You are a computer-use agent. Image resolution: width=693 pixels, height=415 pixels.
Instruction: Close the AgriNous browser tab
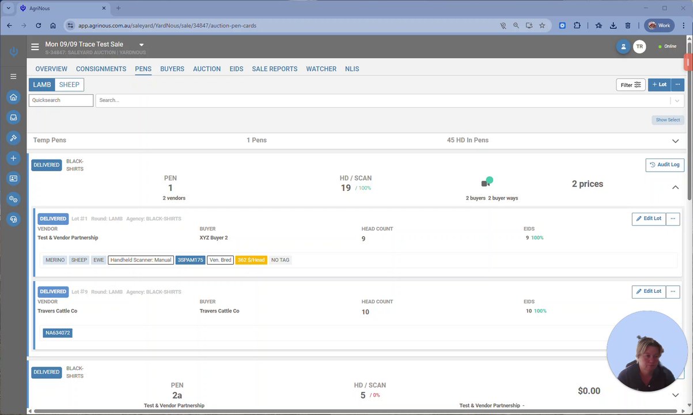point(104,8)
